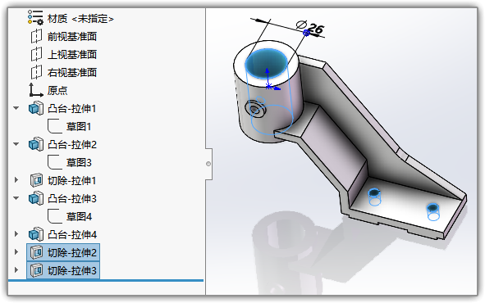Click the 切除-拉伸1 cut icon

click(36, 180)
